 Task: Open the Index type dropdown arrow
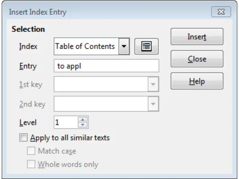pos(124,47)
